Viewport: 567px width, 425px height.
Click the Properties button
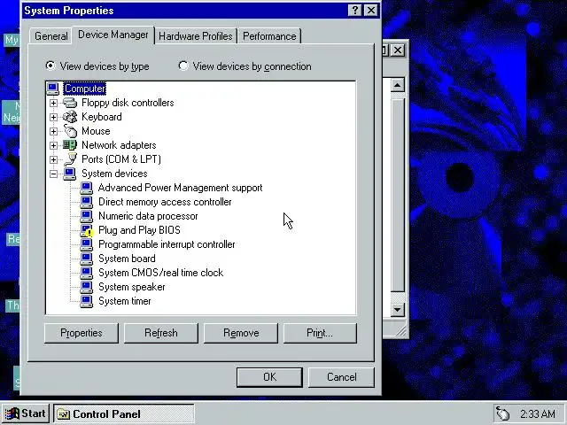[82, 333]
